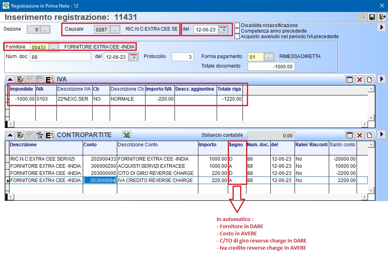Image resolution: width=388 pixels, height=254 pixels.
Task: Click the Fornitore code field 00433
Action: 39,47
